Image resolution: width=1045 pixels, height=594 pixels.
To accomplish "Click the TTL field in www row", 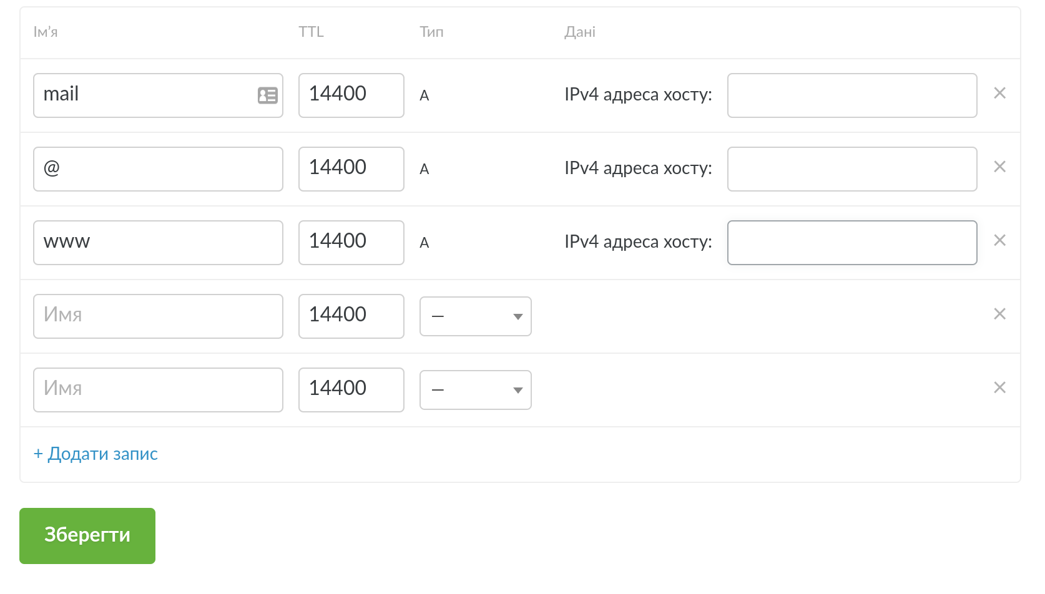I will click(x=351, y=243).
